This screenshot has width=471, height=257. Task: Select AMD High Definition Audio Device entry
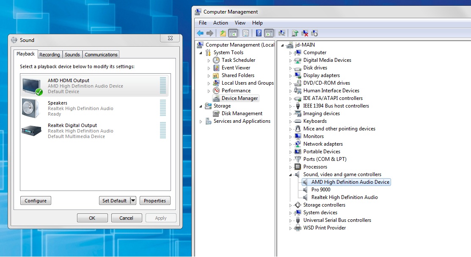point(350,182)
